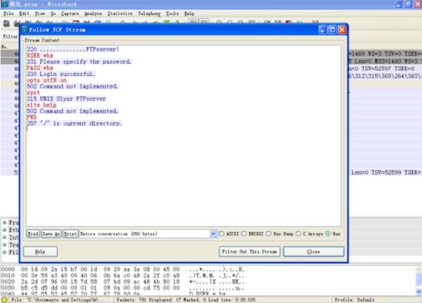Expand the Int tree node

coord(4,237)
